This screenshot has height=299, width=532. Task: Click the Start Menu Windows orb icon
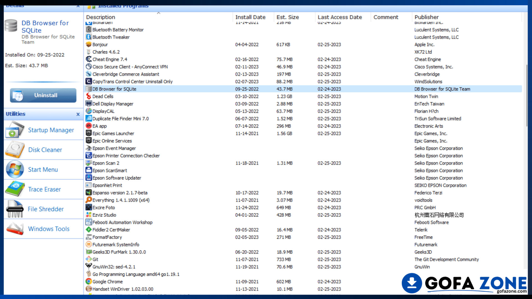point(15,169)
